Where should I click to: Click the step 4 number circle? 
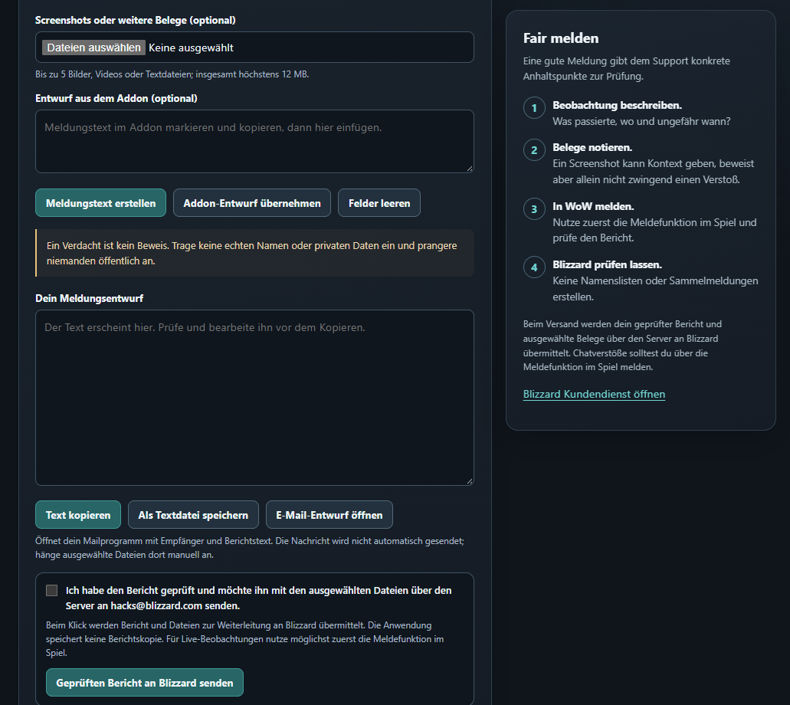click(534, 267)
